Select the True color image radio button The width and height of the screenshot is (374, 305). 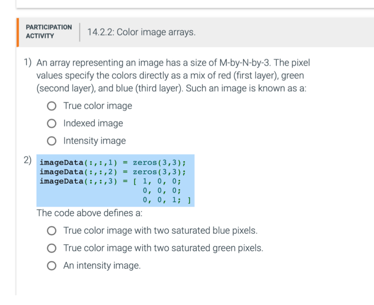coord(51,106)
